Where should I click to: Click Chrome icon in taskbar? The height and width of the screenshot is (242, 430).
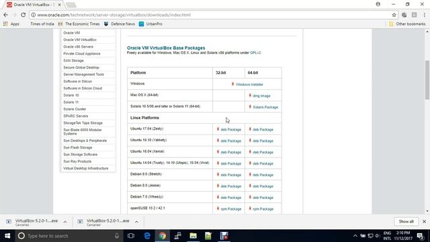coord(163,236)
